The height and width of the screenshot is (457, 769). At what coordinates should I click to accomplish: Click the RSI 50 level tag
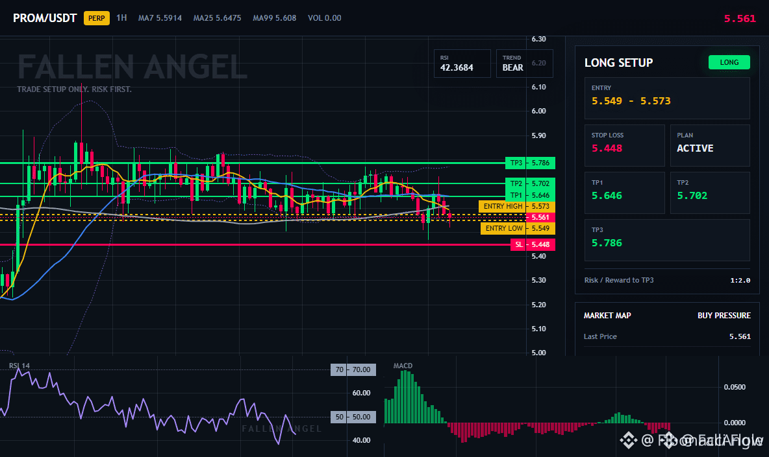coord(353,417)
